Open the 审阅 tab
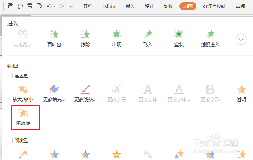Screen dimensions: 253x160 pyautogui.click(x=240, y=6)
